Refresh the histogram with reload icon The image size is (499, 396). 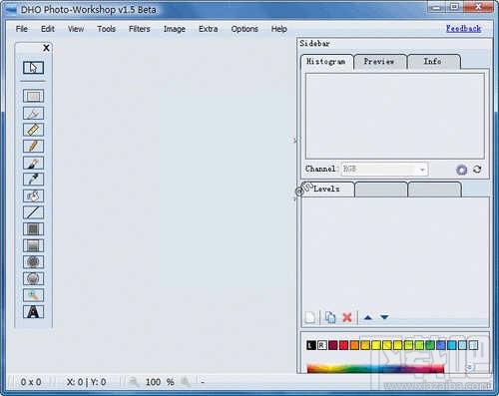[477, 170]
